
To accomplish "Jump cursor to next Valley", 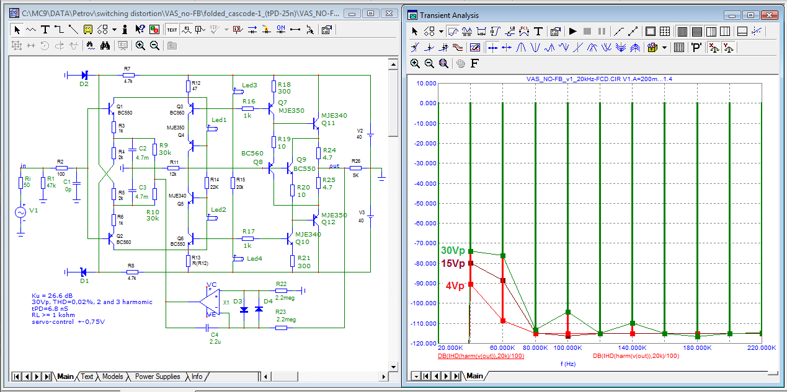I will (535, 48).
